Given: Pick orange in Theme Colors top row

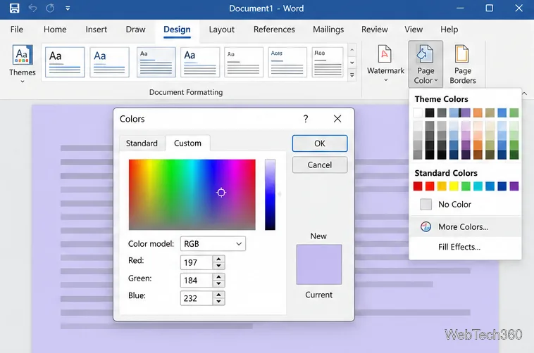Looking at the screenshot, I should (x=478, y=113).
